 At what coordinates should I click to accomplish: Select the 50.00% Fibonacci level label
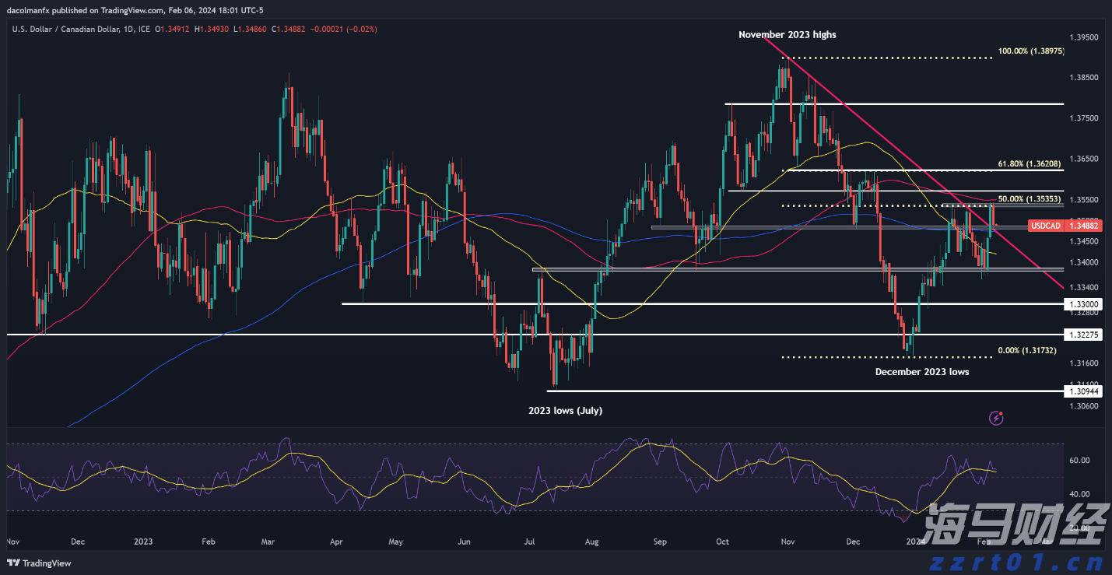(1028, 199)
